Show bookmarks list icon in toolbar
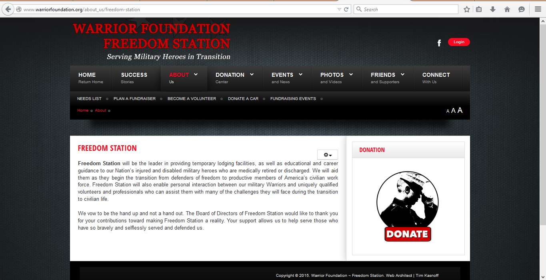Image resolution: width=546 pixels, height=280 pixels. click(x=479, y=9)
